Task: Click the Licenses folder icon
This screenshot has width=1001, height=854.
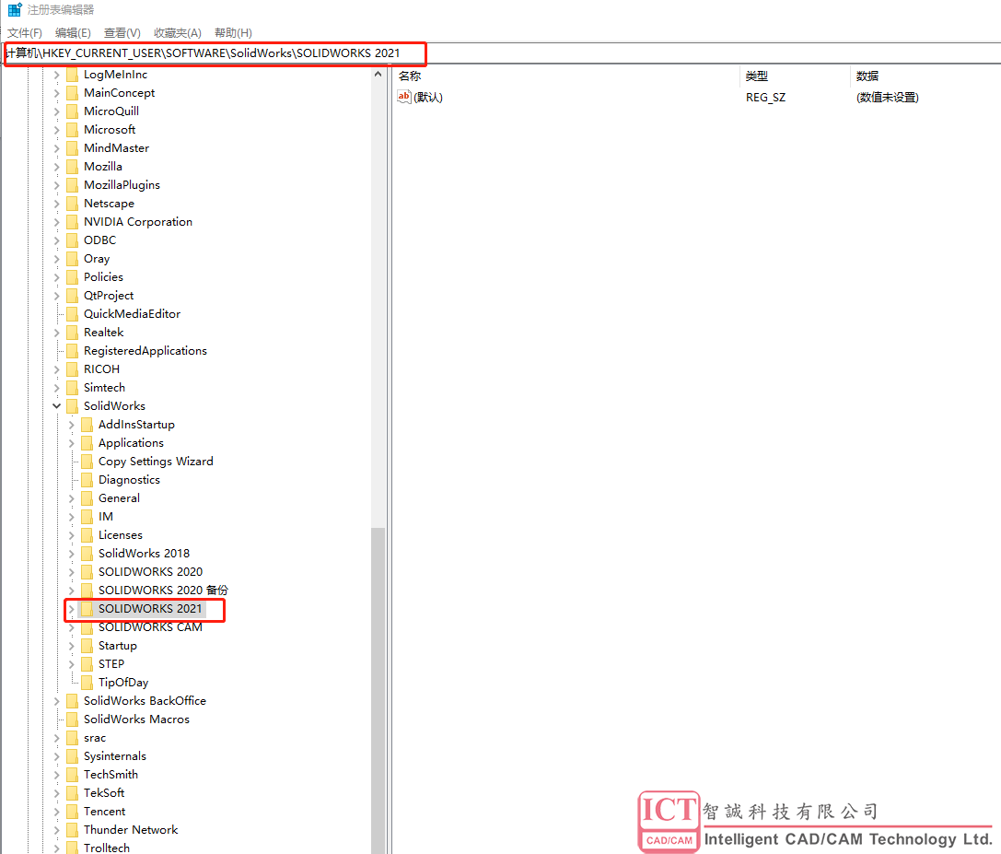Action: click(87, 535)
